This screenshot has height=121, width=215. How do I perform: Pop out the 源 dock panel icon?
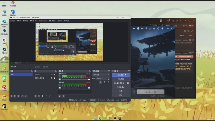pyautogui.click(x=56, y=71)
